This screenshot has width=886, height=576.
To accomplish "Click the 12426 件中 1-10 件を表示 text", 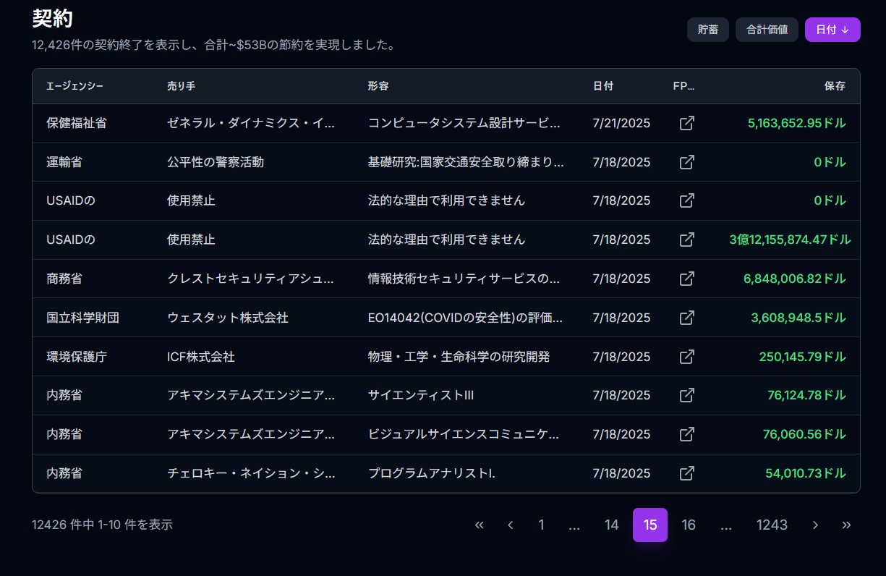I will point(102,525).
